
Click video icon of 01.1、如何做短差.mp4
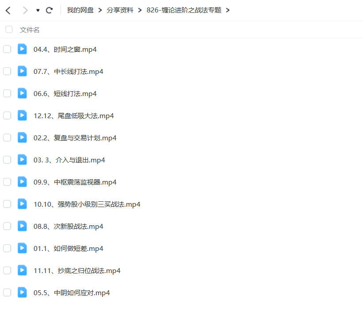tap(22, 248)
